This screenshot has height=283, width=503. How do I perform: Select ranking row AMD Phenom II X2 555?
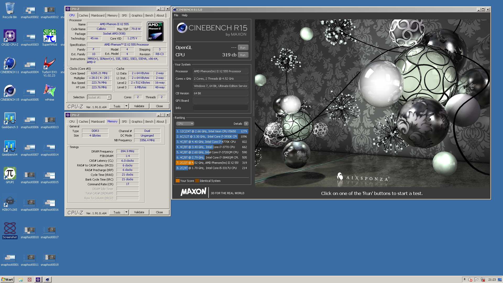pyautogui.click(x=212, y=163)
